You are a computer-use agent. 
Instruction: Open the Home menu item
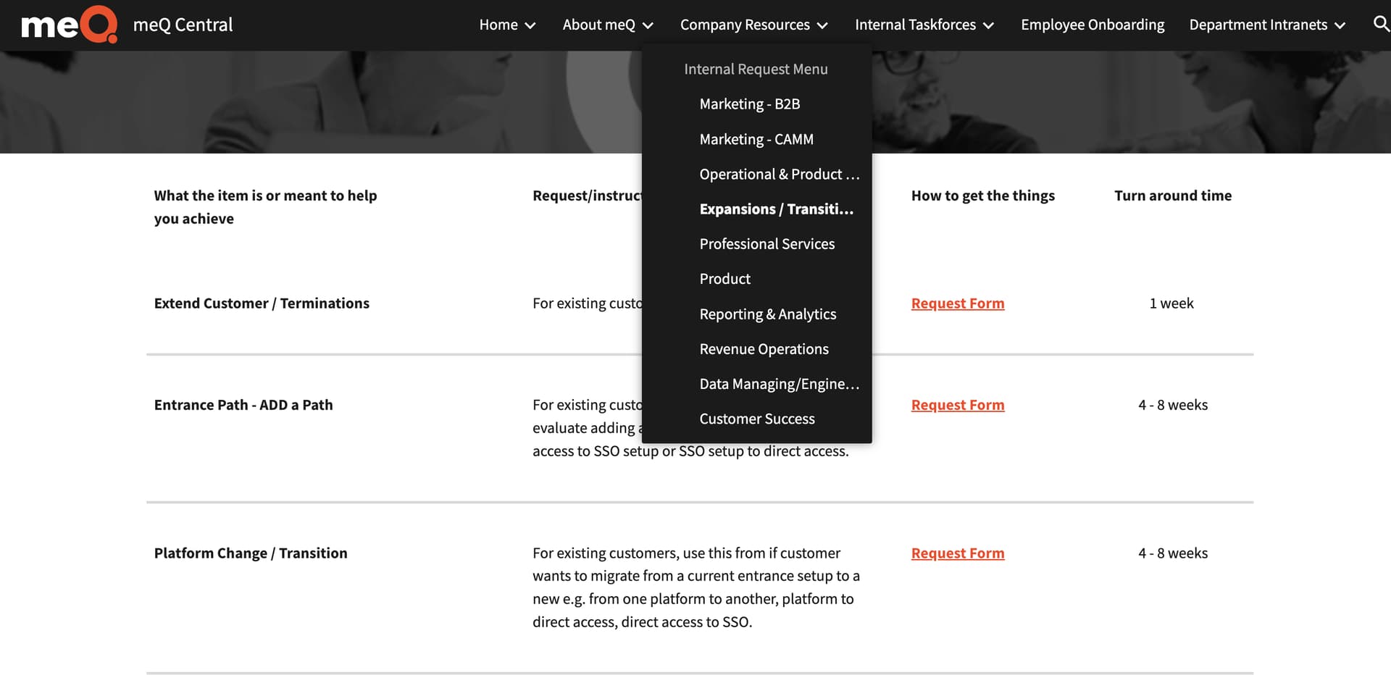click(498, 25)
